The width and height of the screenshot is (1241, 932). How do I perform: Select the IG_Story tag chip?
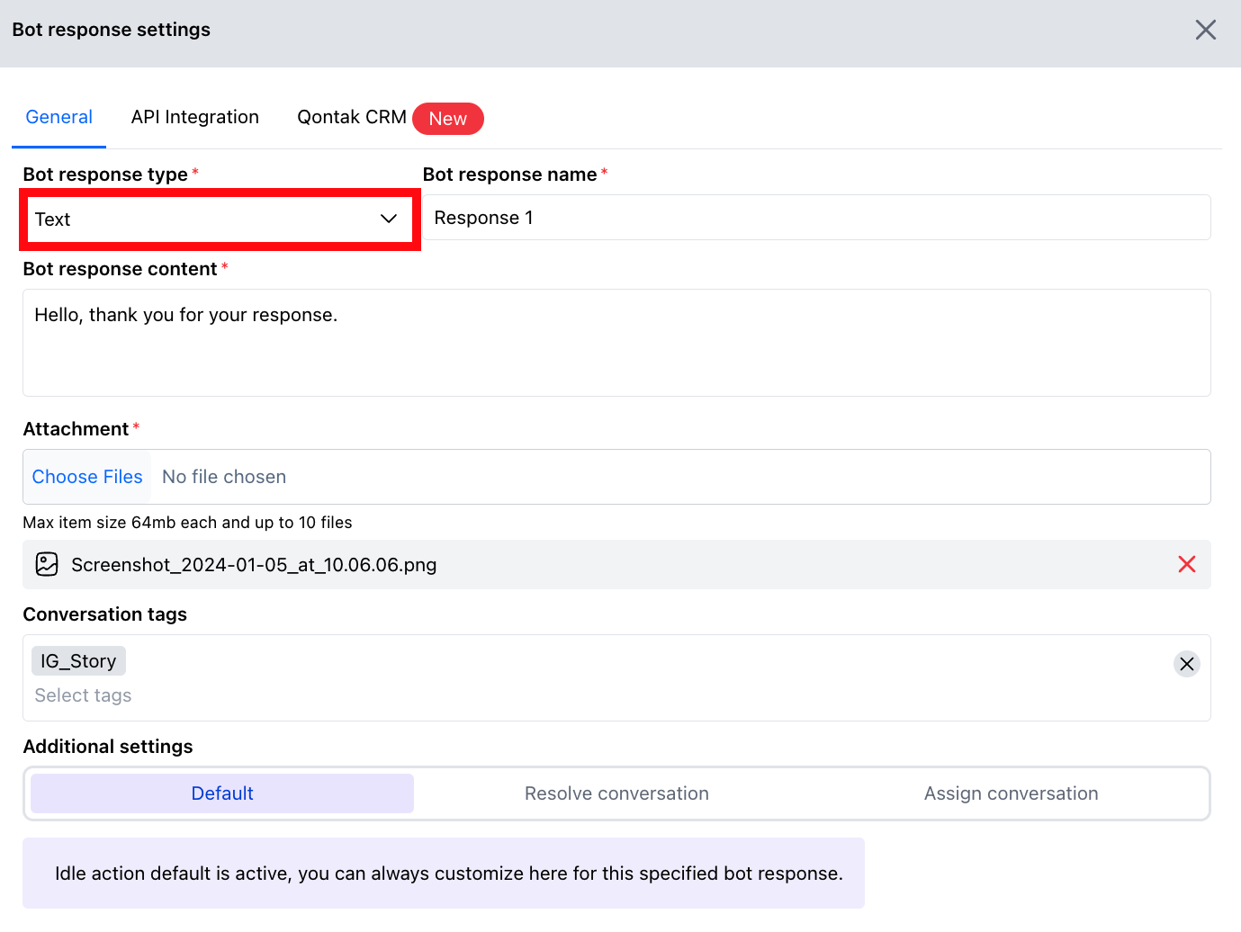pos(78,661)
